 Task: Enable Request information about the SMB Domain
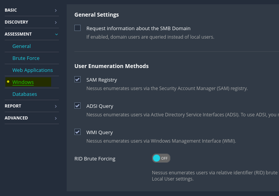(x=77, y=28)
